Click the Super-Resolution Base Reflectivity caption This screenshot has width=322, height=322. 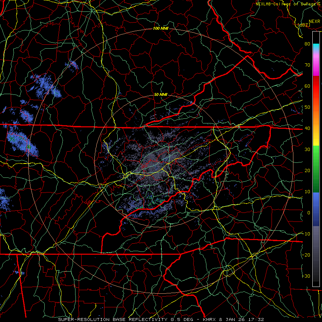[x=161, y=319]
